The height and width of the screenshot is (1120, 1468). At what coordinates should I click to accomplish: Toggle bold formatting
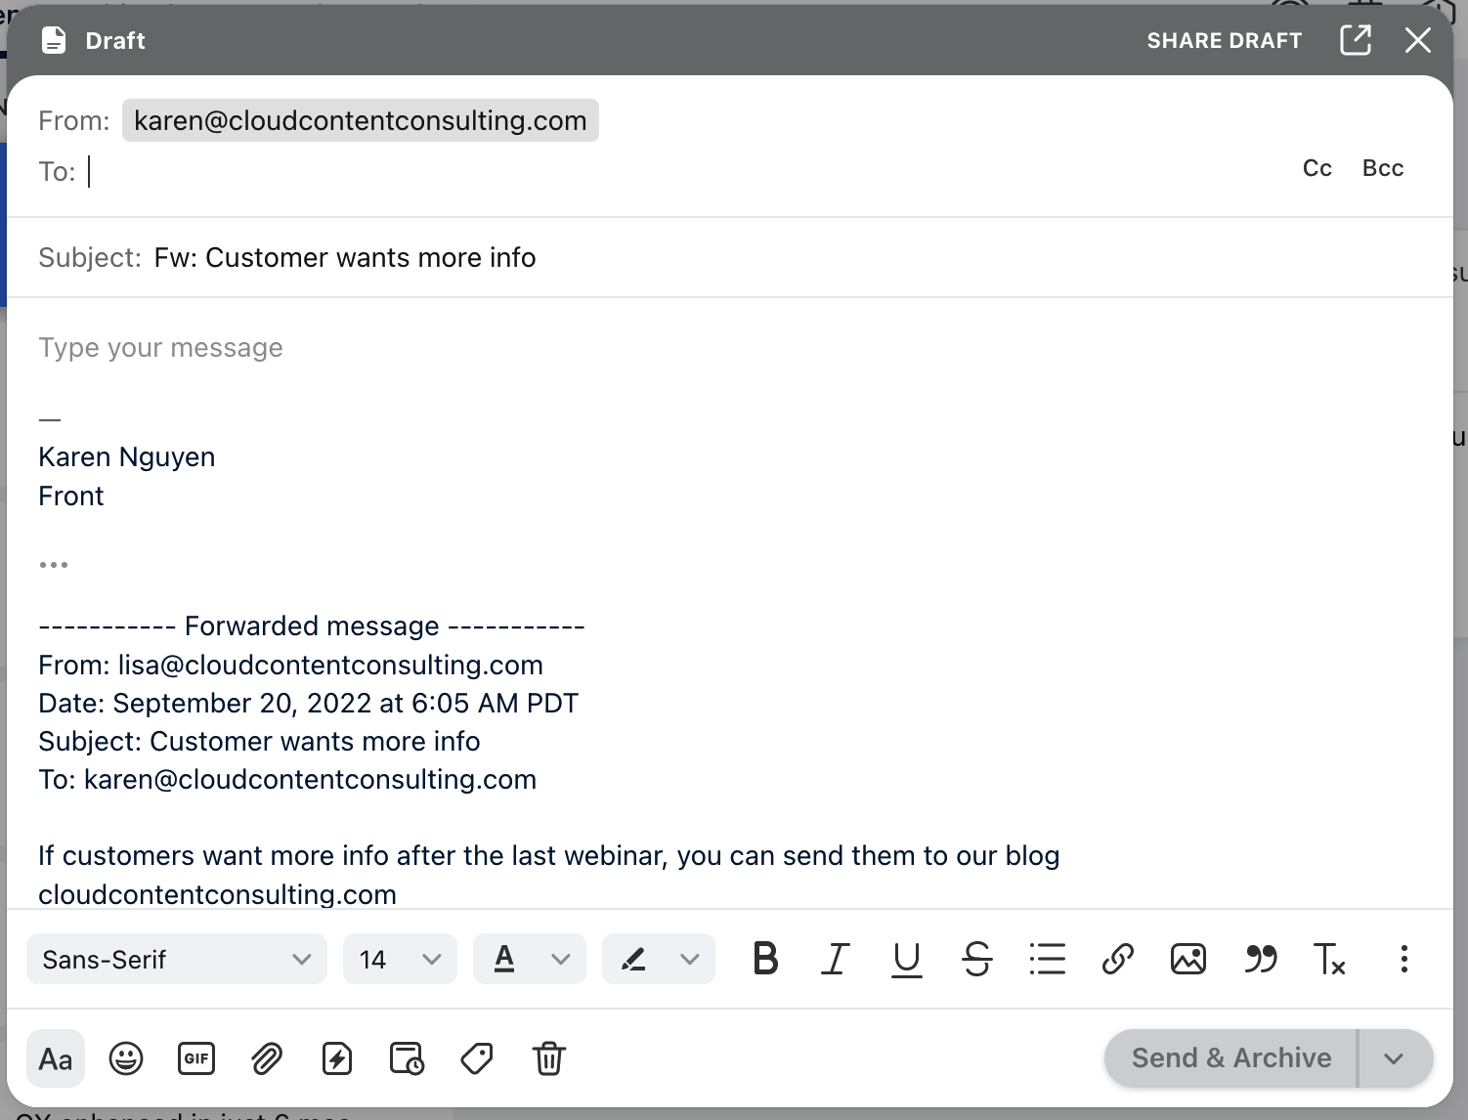[765, 959]
